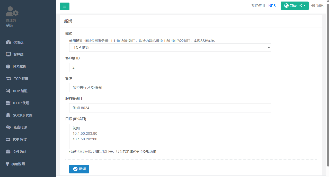Click the retweet arrows icon beside TCP 隧道
The height and width of the screenshot is (177, 329).
tap(8, 79)
